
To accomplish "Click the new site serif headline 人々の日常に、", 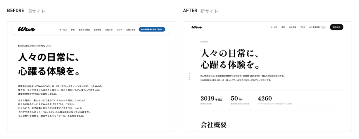I will click(230, 54).
